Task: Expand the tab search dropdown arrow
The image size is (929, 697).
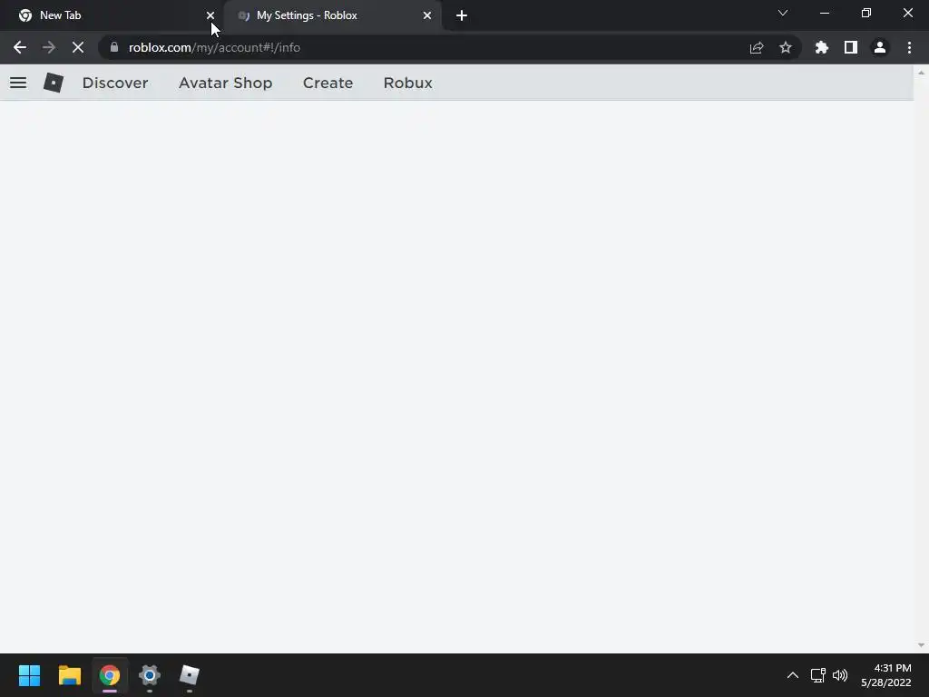Action: point(783,13)
